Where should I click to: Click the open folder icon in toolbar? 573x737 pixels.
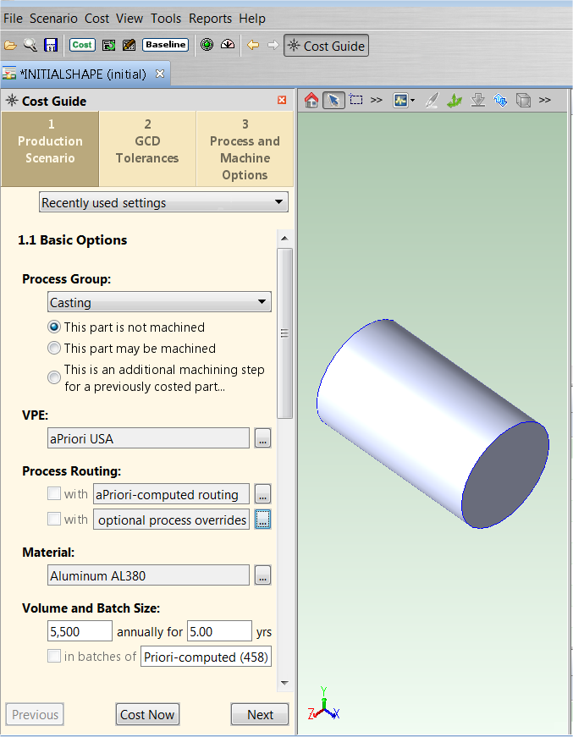pyautogui.click(x=10, y=46)
